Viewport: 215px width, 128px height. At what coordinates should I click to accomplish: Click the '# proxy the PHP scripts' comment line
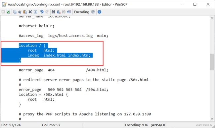pos(85,114)
